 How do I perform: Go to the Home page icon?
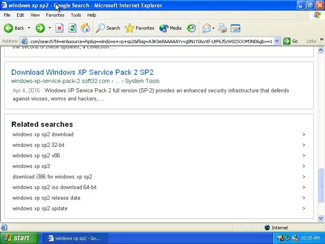pyautogui.click(x=85, y=28)
